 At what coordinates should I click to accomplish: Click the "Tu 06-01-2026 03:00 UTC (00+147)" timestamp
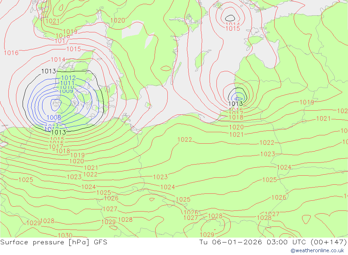point(273,242)
